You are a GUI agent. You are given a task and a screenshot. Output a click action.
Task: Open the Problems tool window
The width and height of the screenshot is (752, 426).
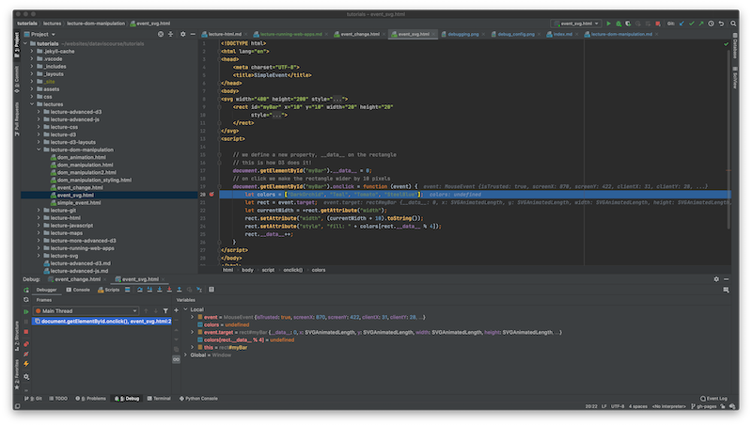pos(90,398)
